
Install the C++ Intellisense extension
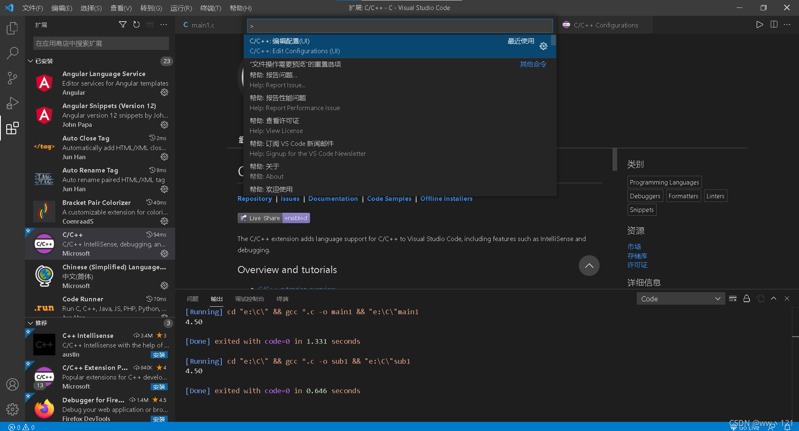159,355
